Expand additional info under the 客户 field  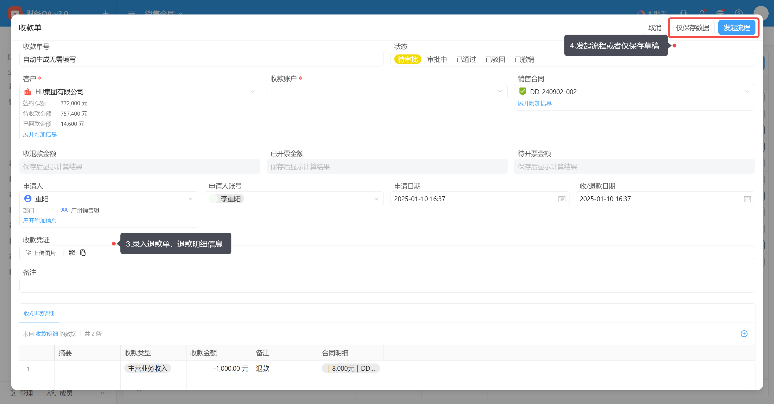[40, 134]
